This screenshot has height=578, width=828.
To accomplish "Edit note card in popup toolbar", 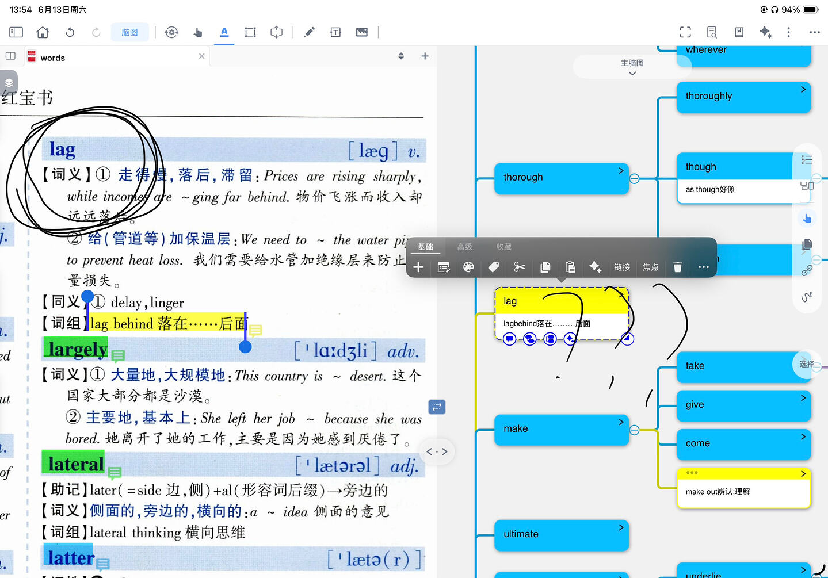I will [444, 267].
